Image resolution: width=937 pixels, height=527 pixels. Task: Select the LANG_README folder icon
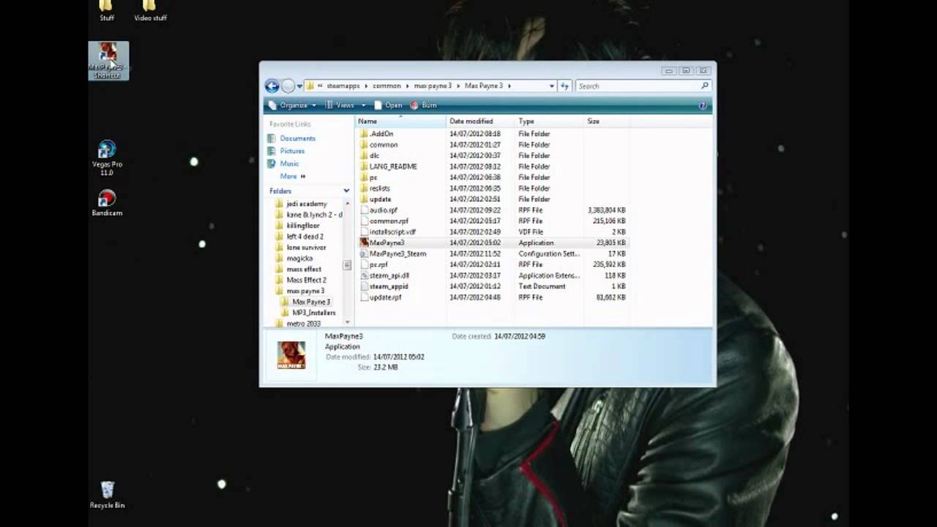[x=364, y=166]
